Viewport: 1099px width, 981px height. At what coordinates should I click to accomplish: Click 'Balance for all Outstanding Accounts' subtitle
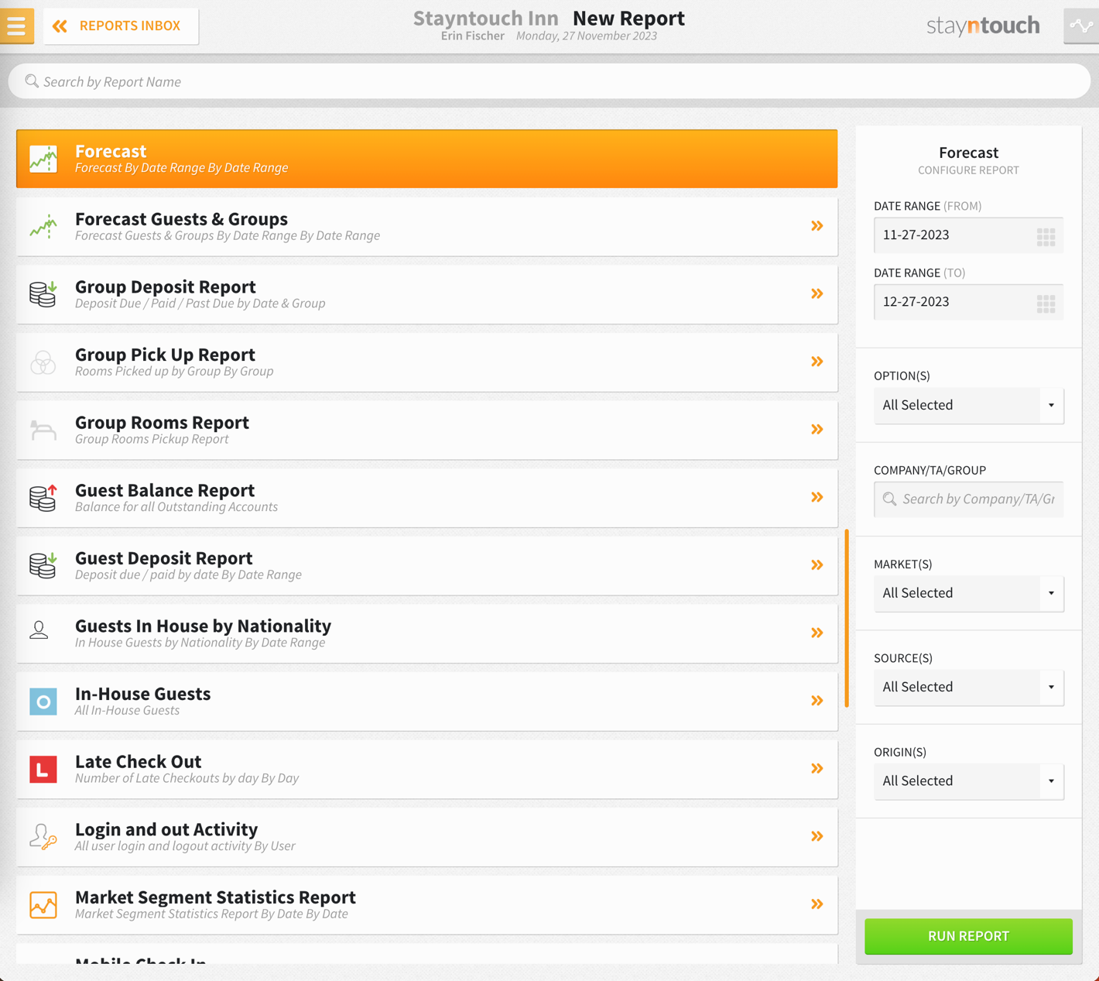pyautogui.click(x=176, y=507)
